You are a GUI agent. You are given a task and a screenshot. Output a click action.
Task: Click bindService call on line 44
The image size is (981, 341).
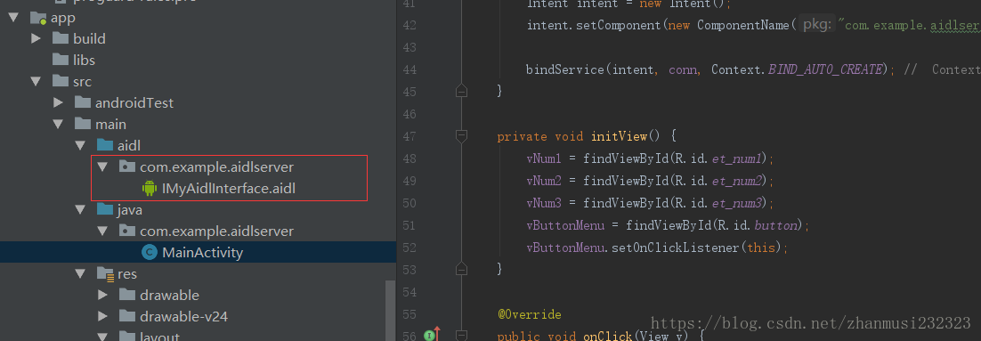click(x=565, y=69)
